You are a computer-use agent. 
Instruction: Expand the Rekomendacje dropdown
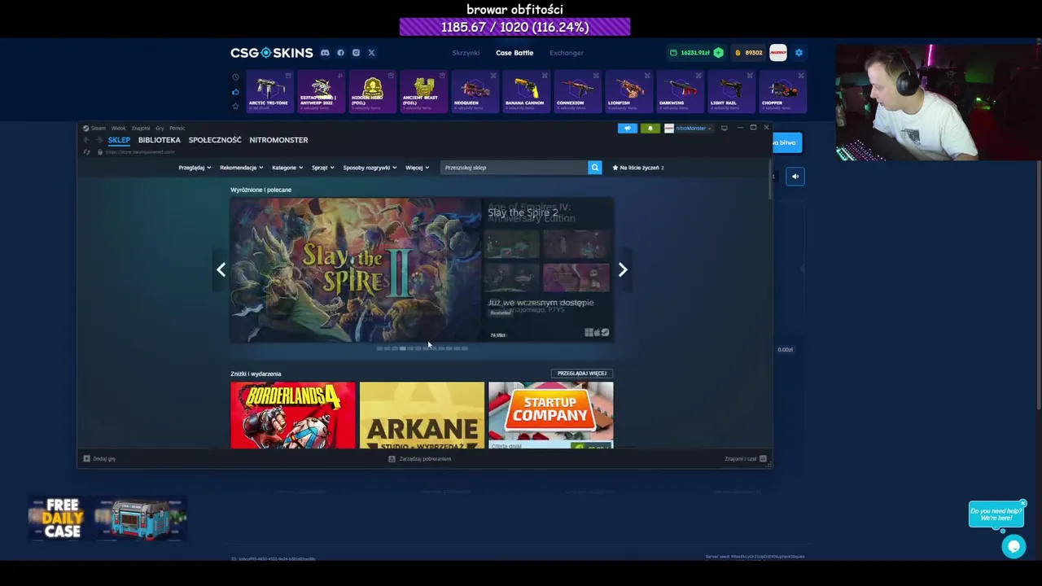241,168
